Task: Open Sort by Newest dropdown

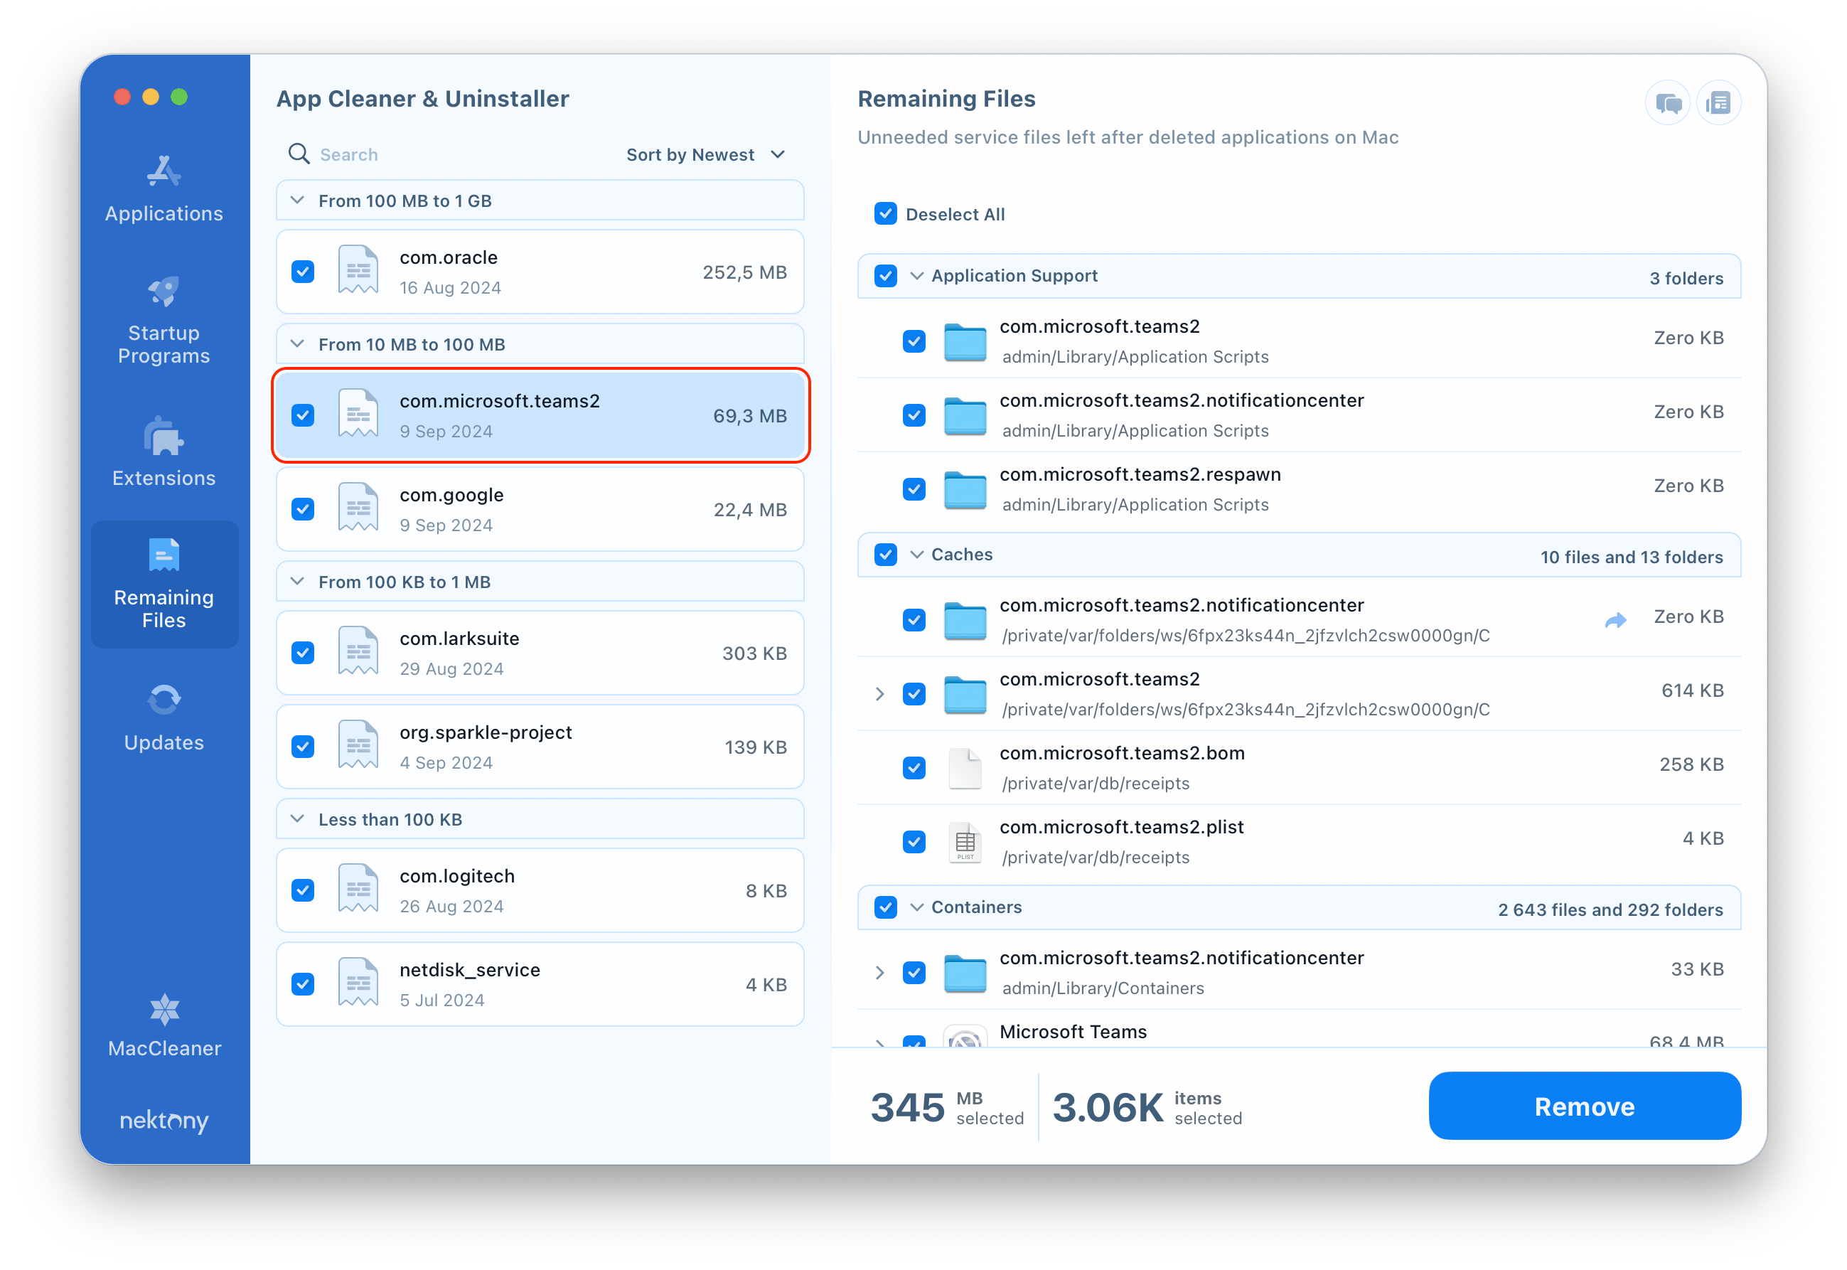Action: coord(706,154)
